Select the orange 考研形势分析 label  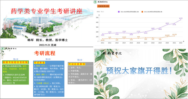pyautogui.click(x=103, y=6)
